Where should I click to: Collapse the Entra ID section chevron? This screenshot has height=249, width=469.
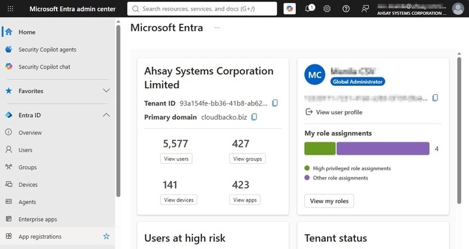point(106,115)
